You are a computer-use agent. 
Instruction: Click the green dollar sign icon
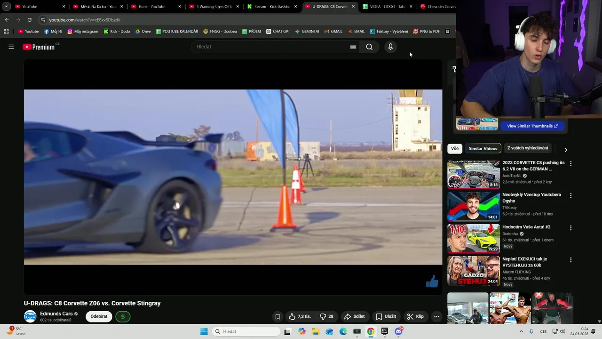point(123,316)
